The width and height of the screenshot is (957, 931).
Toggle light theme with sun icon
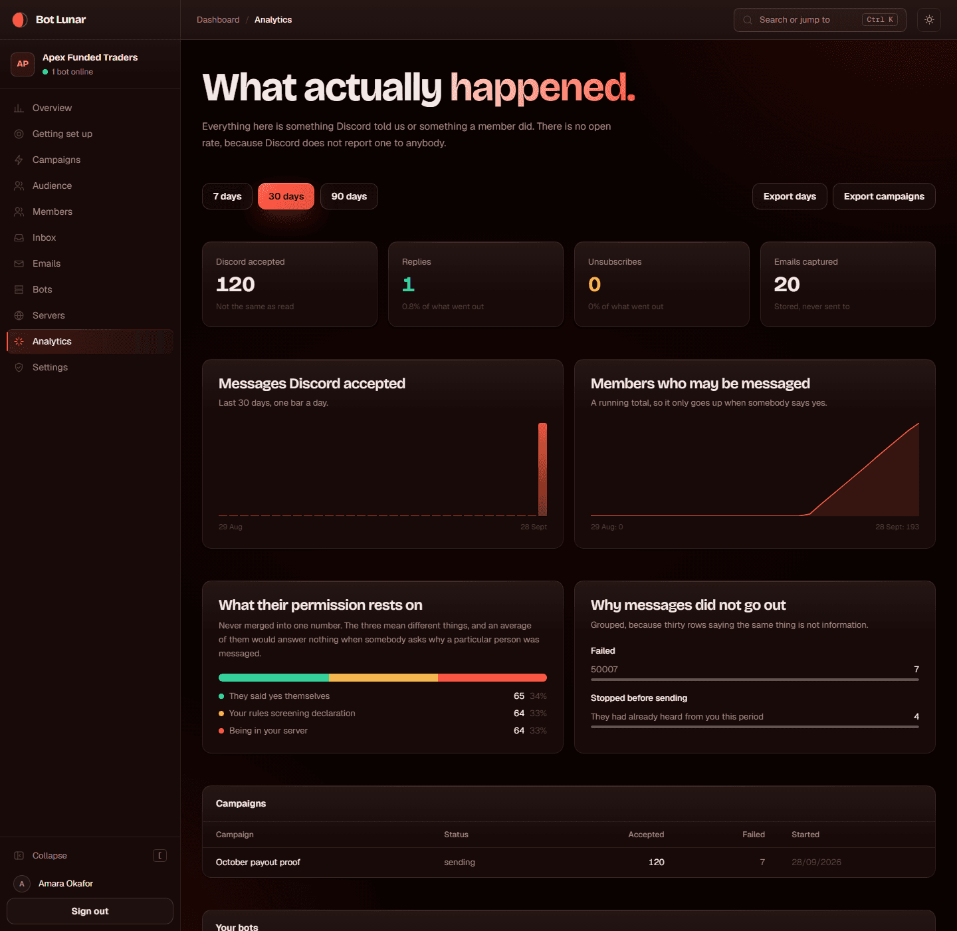929,20
